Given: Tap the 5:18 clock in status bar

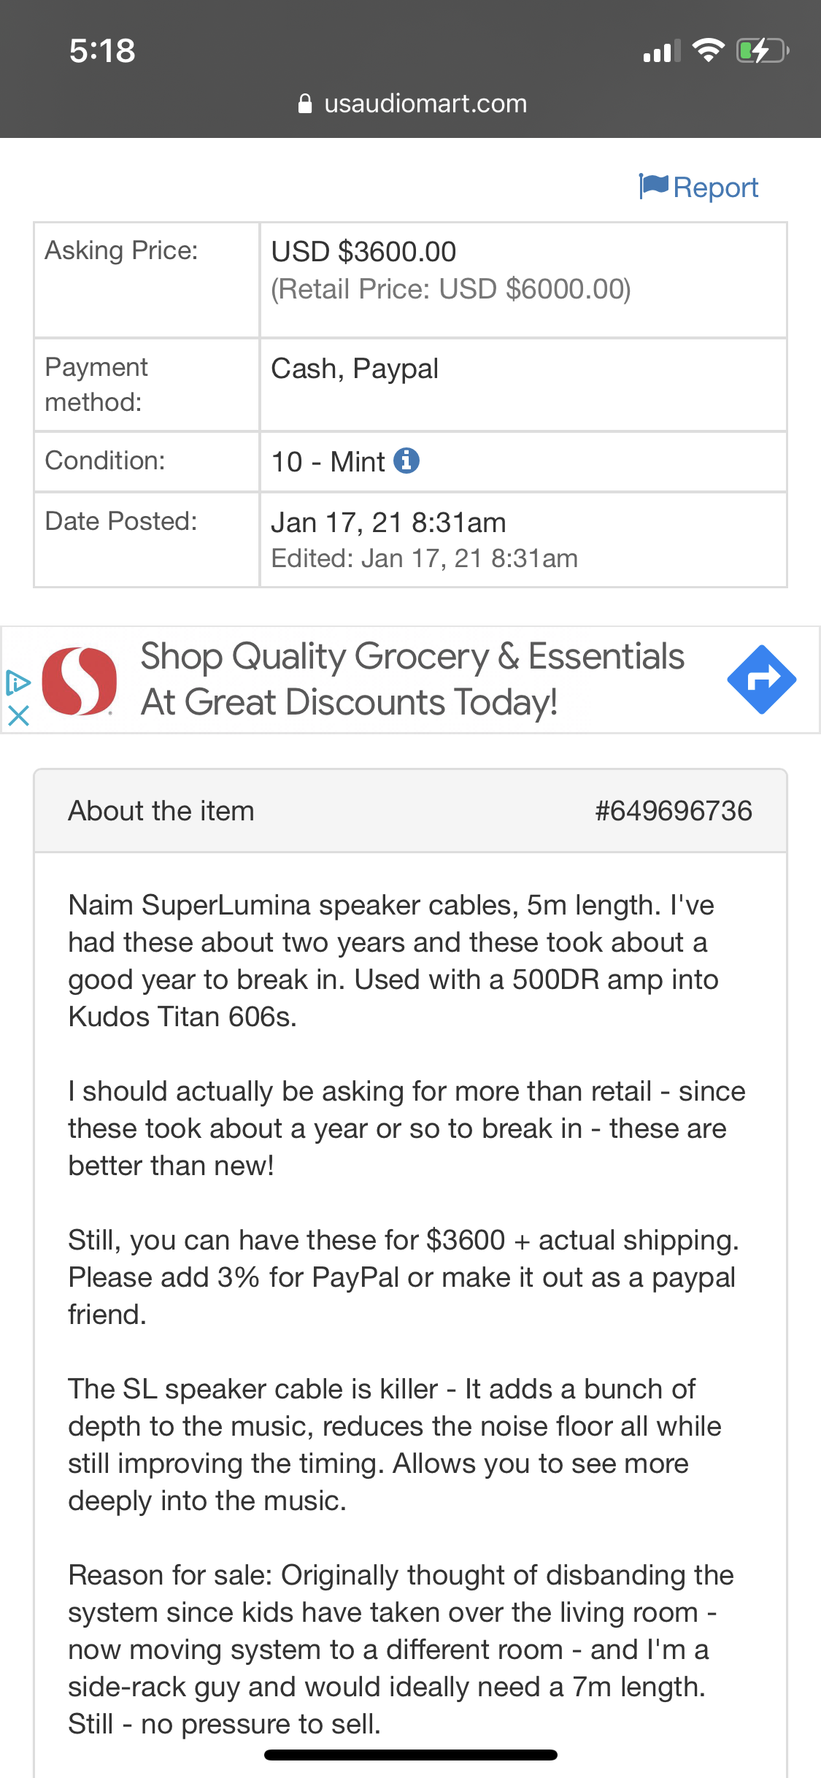Looking at the screenshot, I should (102, 50).
